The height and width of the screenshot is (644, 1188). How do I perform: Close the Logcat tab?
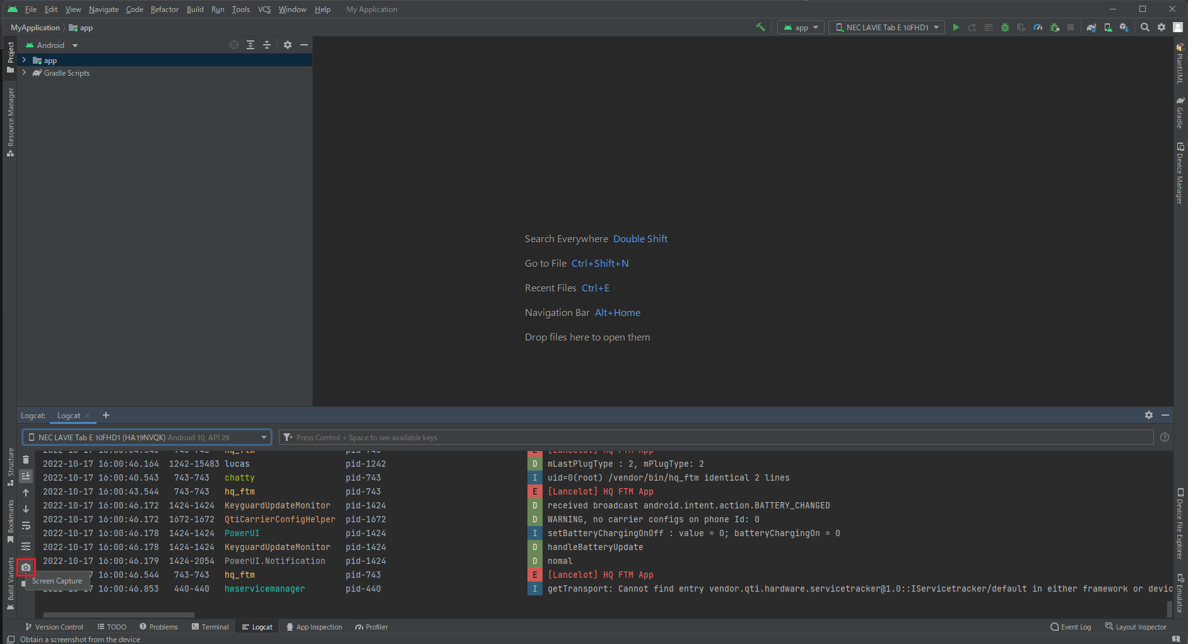(87, 416)
